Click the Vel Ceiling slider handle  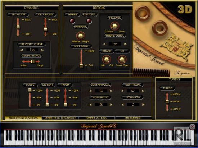pos(45,29)
